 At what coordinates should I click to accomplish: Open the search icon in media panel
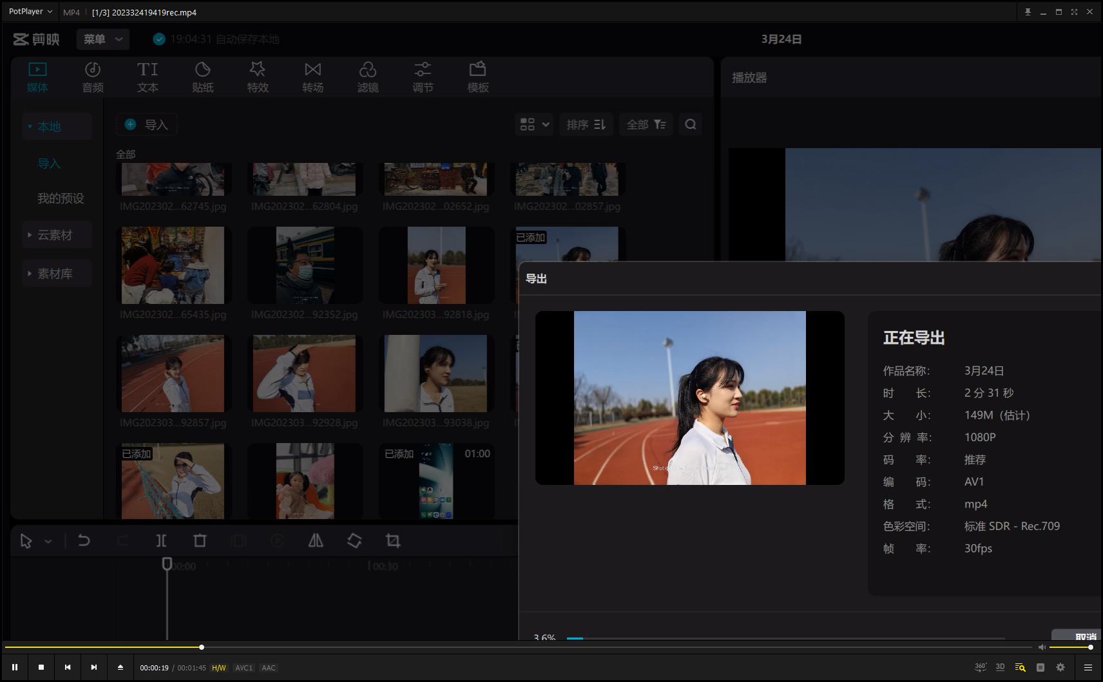[690, 124]
